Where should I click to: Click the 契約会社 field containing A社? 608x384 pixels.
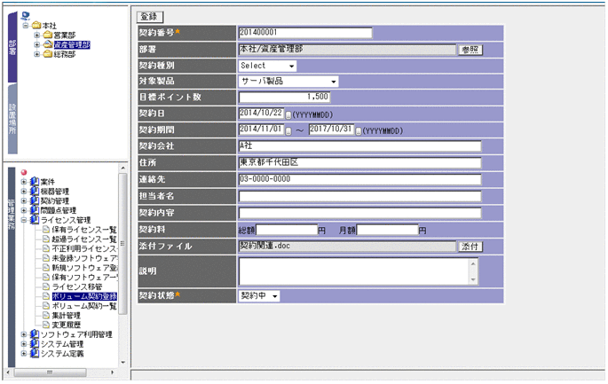[x=359, y=146]
